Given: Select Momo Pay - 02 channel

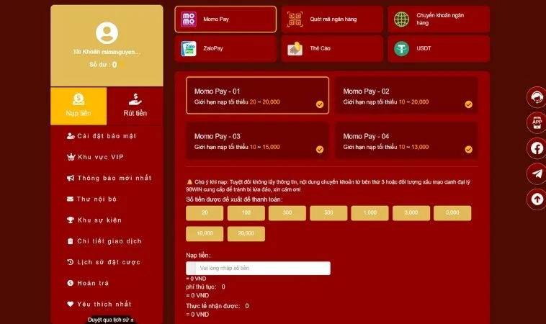Looking at the screenshot, I should [x=406, y=95].
